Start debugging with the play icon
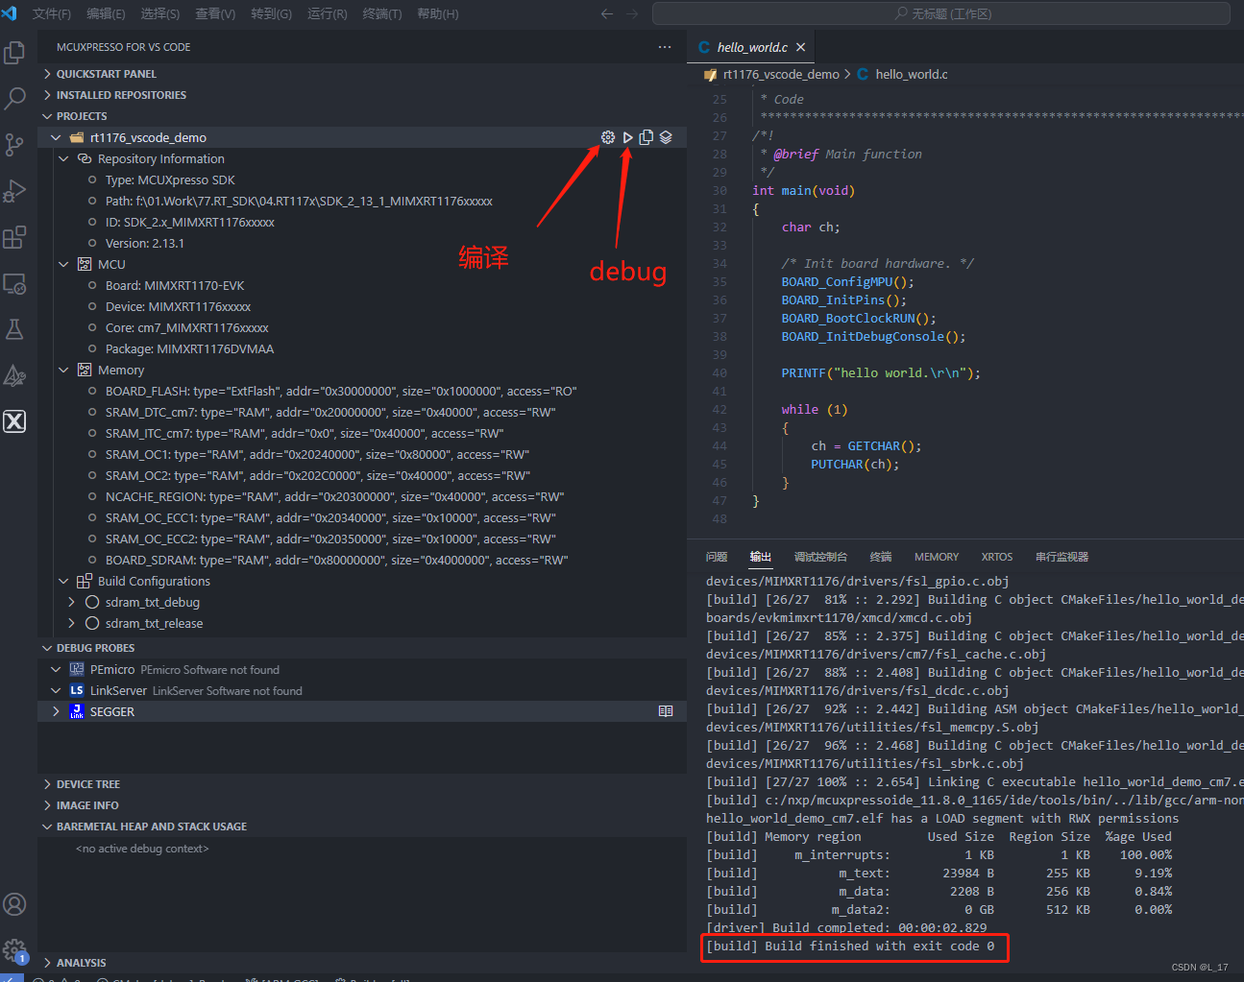The image size is (1244, 982). (626, 136)
